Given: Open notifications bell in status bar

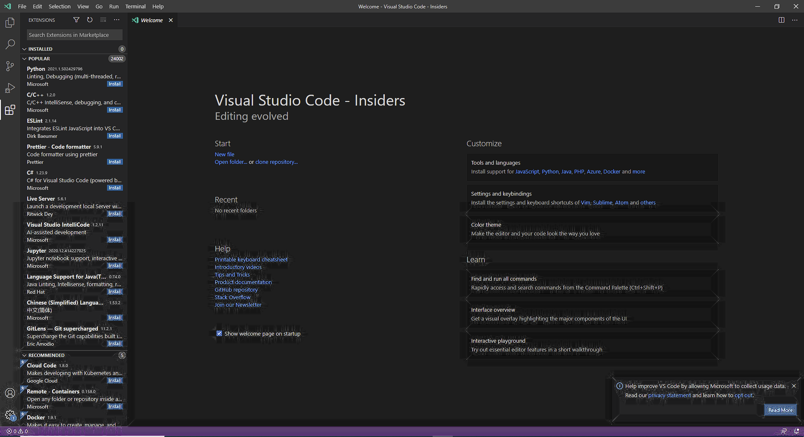Looking at the screenshot, I should (796, 431).
